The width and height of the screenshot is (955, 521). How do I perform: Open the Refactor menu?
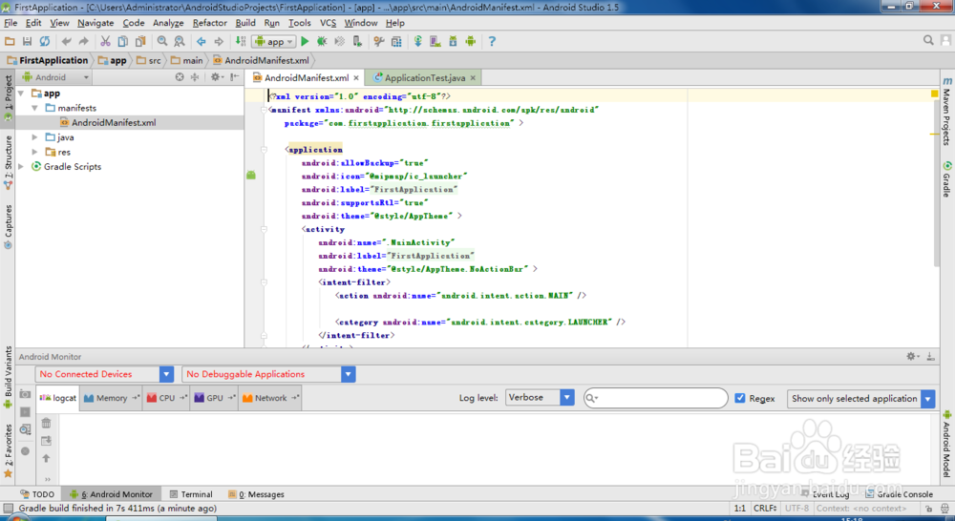(209, 23)
